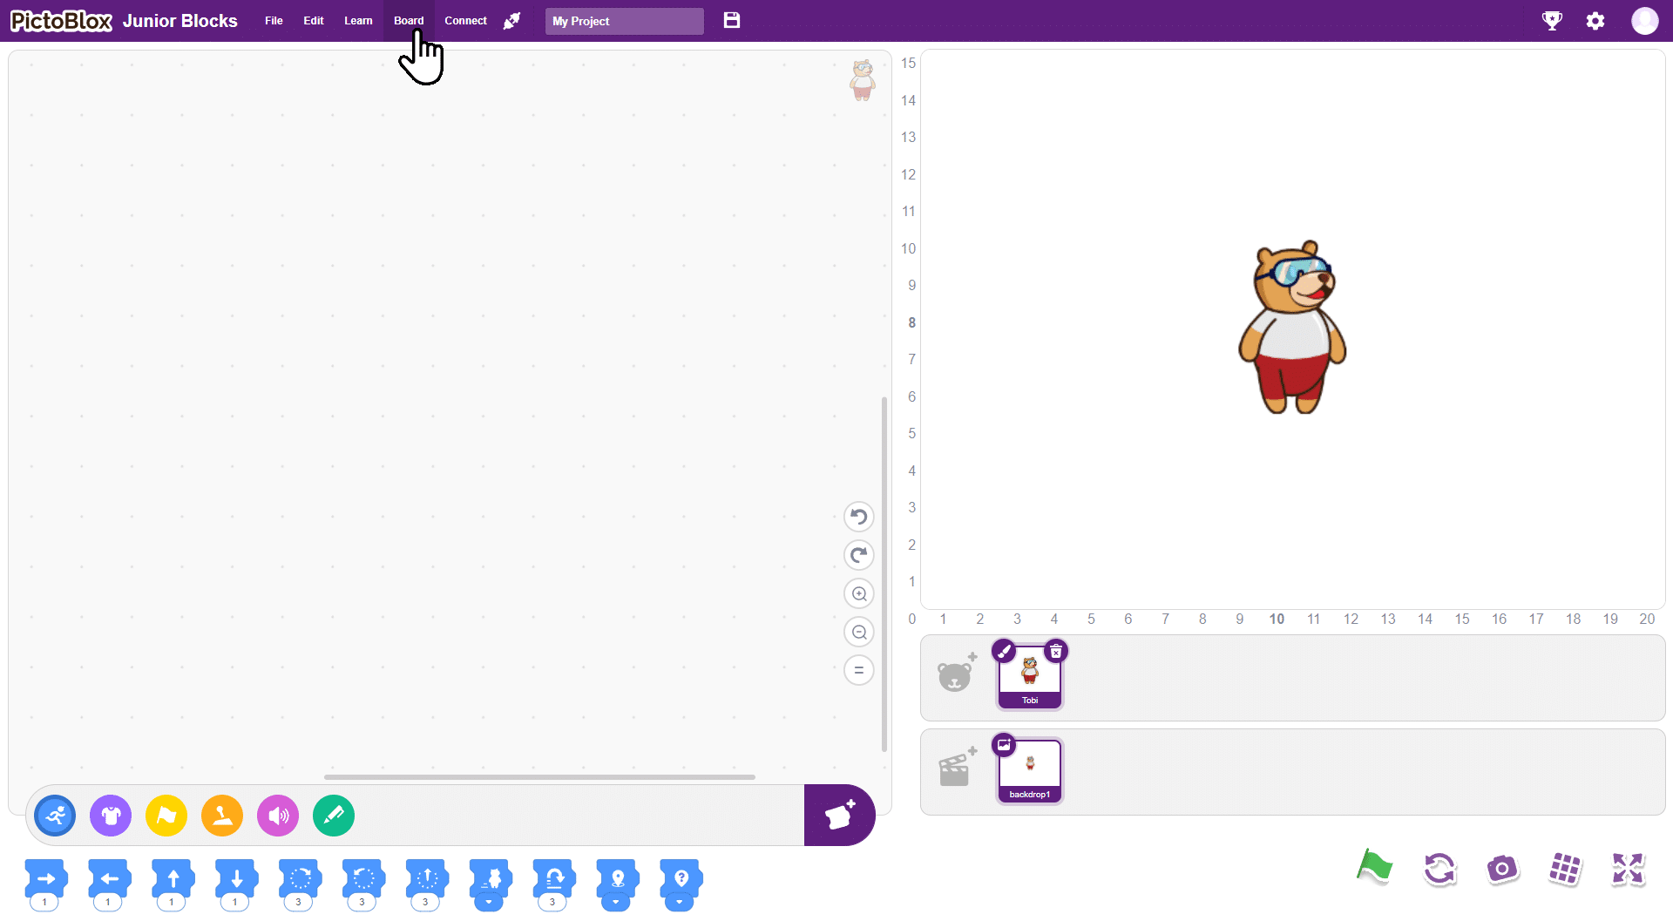
Task: Enter fullscreen stage mode
Action: [1627, 869]
